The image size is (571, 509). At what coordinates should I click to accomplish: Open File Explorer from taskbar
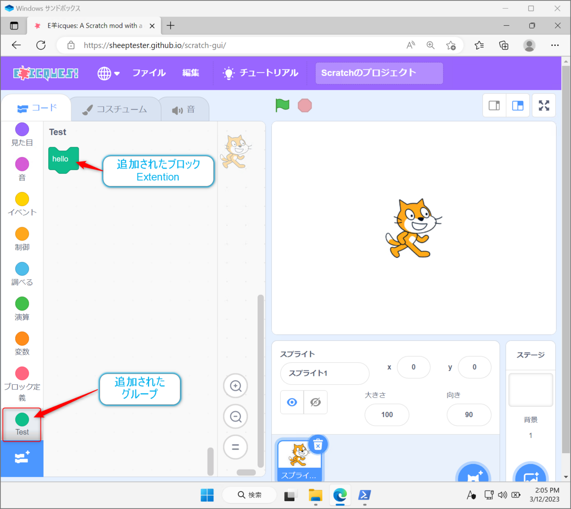click(x=315, y=495)
